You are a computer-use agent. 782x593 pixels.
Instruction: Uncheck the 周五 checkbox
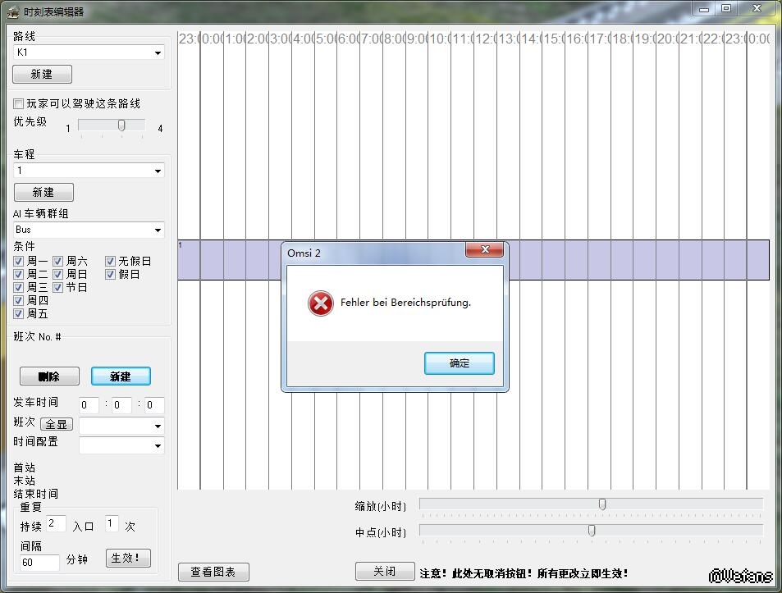[x=18, y=313]
